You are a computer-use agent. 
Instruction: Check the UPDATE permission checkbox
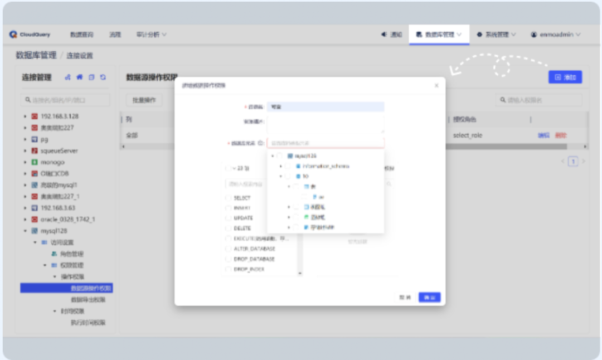pos(228,218)
